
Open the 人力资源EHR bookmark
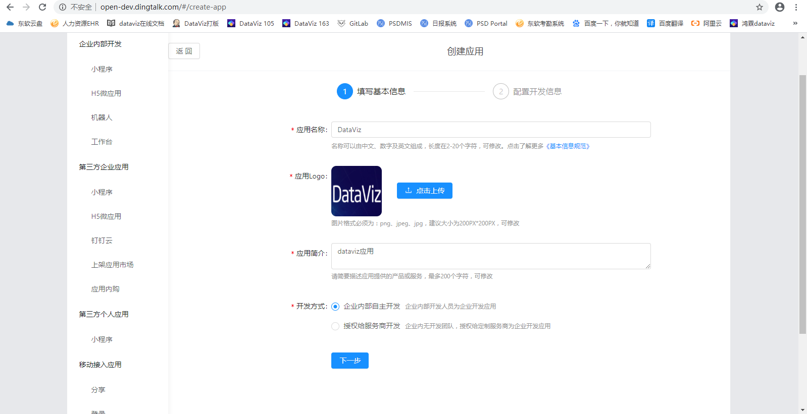[75, 23]
